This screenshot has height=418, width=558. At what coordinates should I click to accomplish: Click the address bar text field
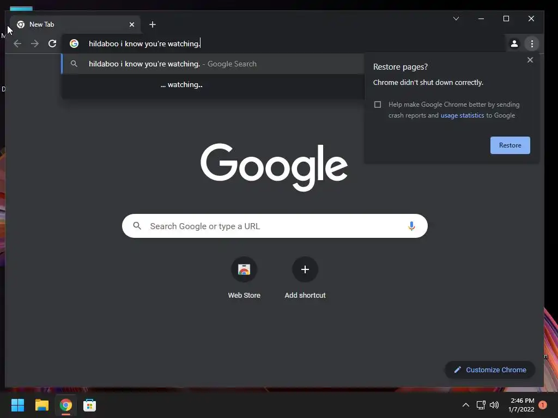point(284,44)
